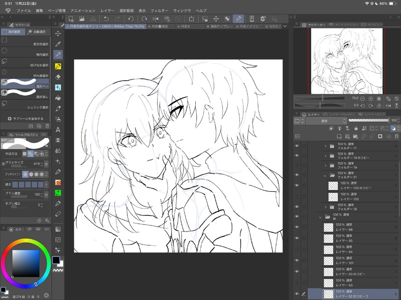The image size is (401, 300).
Task: Switch to レイヤープロパティ panel tab
Action: 340,115
